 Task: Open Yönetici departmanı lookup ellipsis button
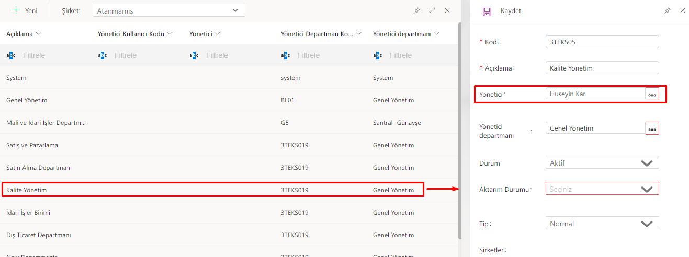tap(652, 128)
